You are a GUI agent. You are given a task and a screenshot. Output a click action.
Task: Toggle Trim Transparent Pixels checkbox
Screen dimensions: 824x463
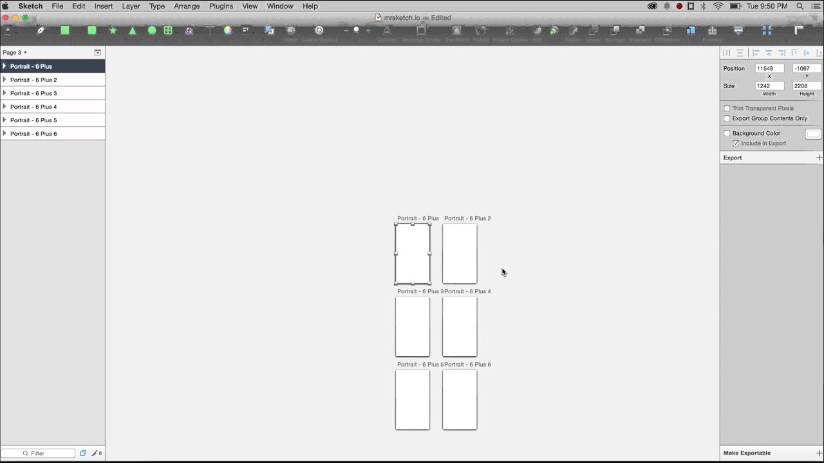[x=727, y=109]
